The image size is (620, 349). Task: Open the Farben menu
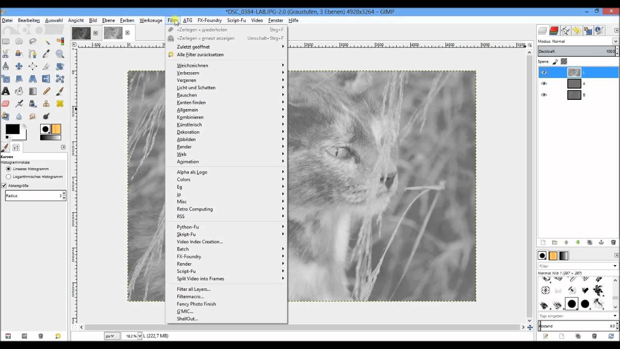point(127,20)
